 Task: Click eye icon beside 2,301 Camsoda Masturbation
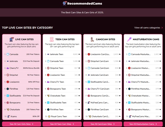click(x=160, y=54)
